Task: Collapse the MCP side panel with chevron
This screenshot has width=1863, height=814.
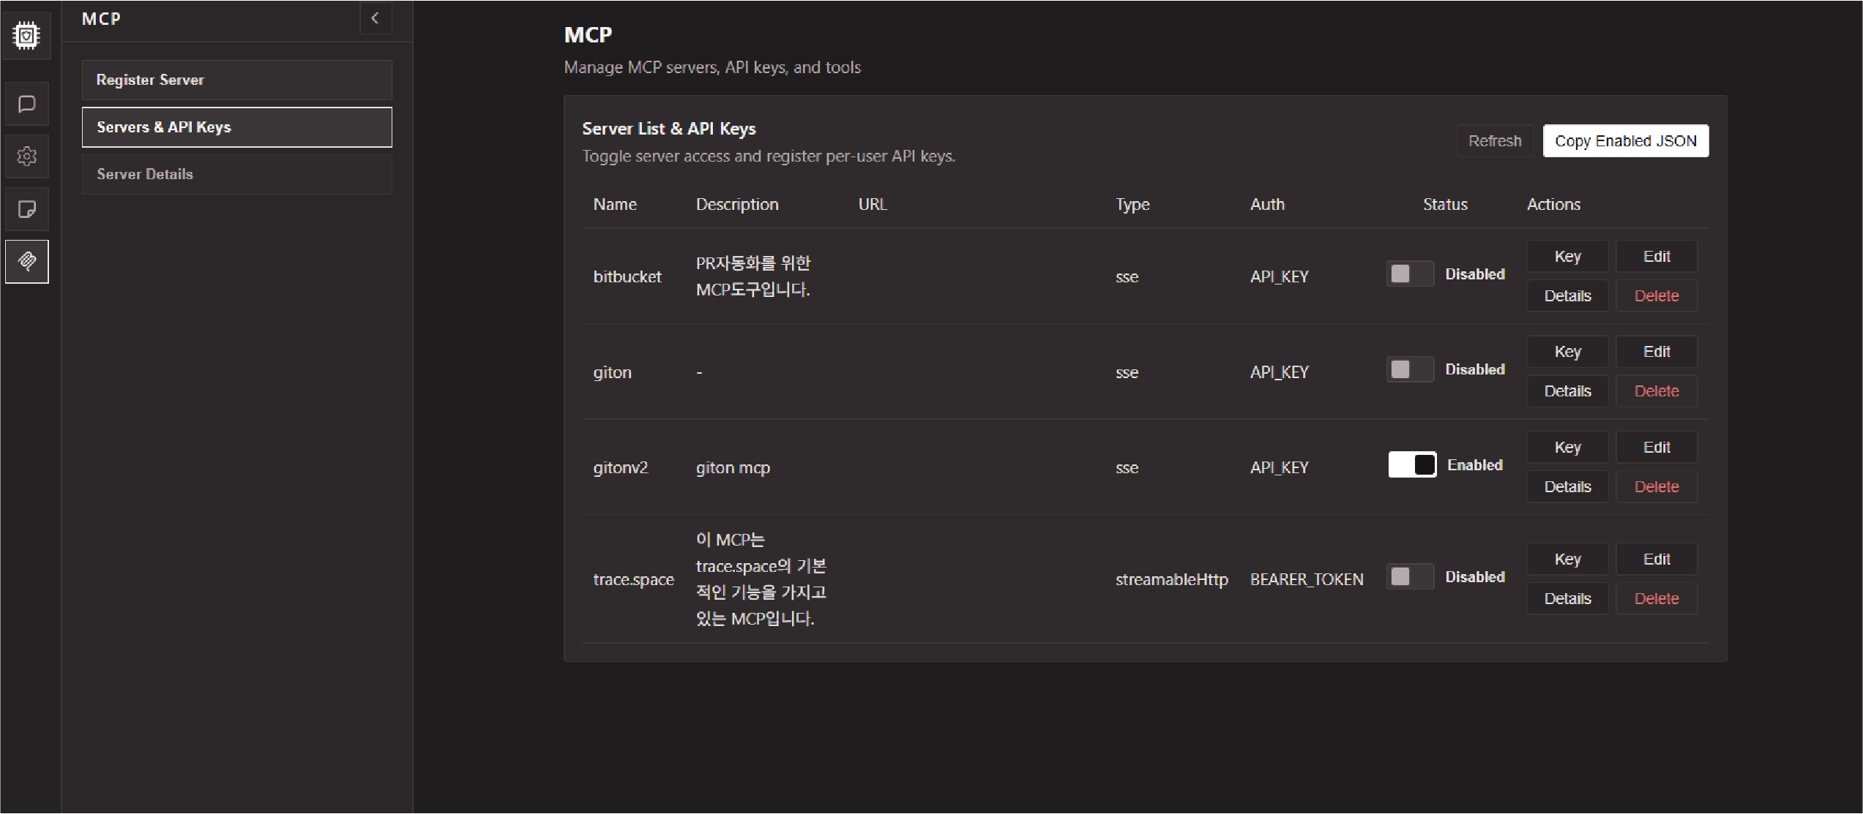Action: click(376, 18)
